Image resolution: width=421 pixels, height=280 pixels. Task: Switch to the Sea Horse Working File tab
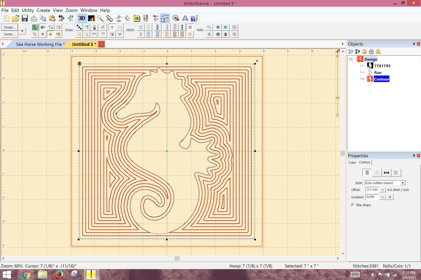tap(39, 44)
